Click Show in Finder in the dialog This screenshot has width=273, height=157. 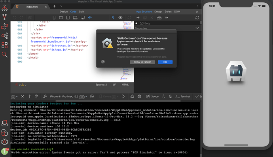click(142, 62)
